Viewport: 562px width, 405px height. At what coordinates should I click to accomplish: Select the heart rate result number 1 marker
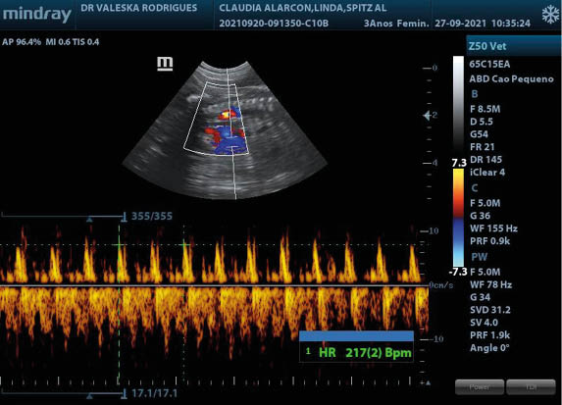tap(308, 351)
